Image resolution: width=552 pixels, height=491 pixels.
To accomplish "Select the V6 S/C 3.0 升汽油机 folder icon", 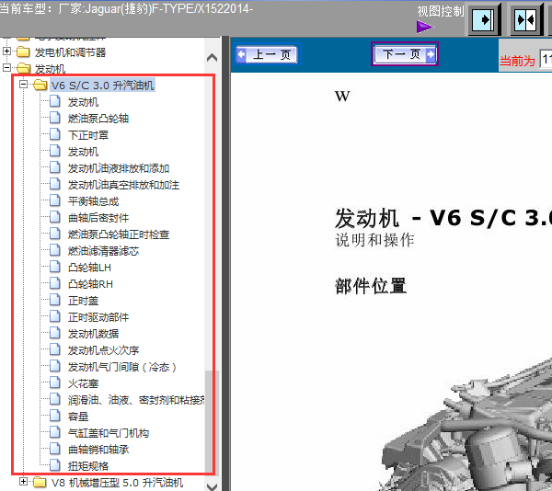I will 40,85.
